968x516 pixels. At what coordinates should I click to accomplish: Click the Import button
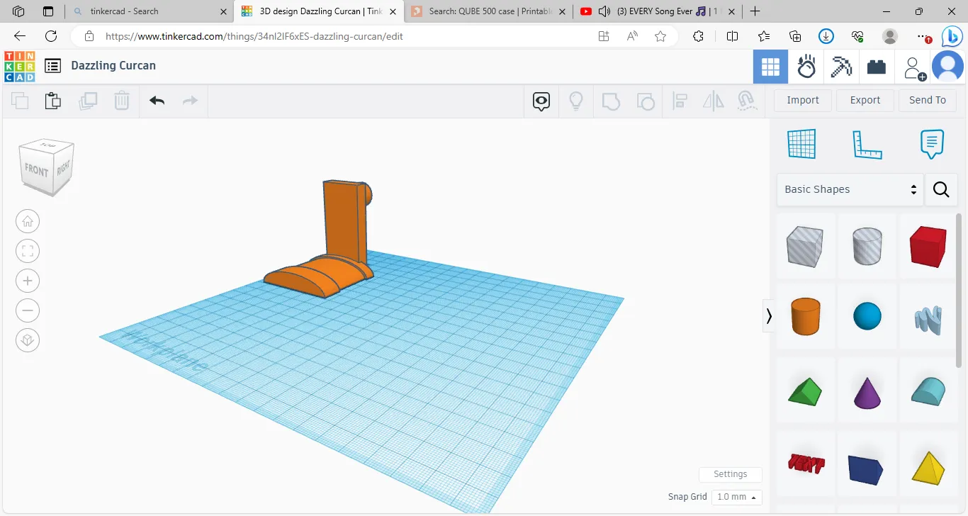click(802, 100)
